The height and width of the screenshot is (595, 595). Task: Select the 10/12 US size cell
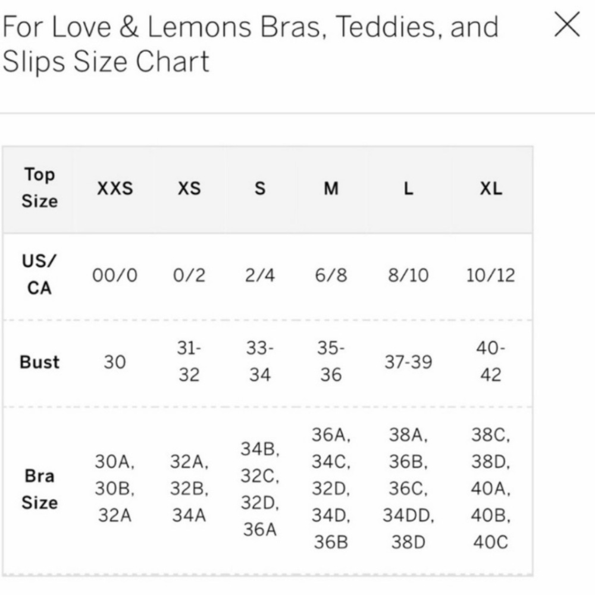coord(491,275)
